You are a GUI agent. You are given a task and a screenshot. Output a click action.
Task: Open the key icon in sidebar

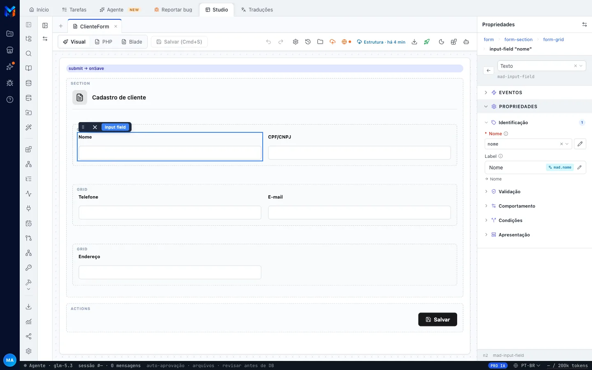tap(28, 268)
